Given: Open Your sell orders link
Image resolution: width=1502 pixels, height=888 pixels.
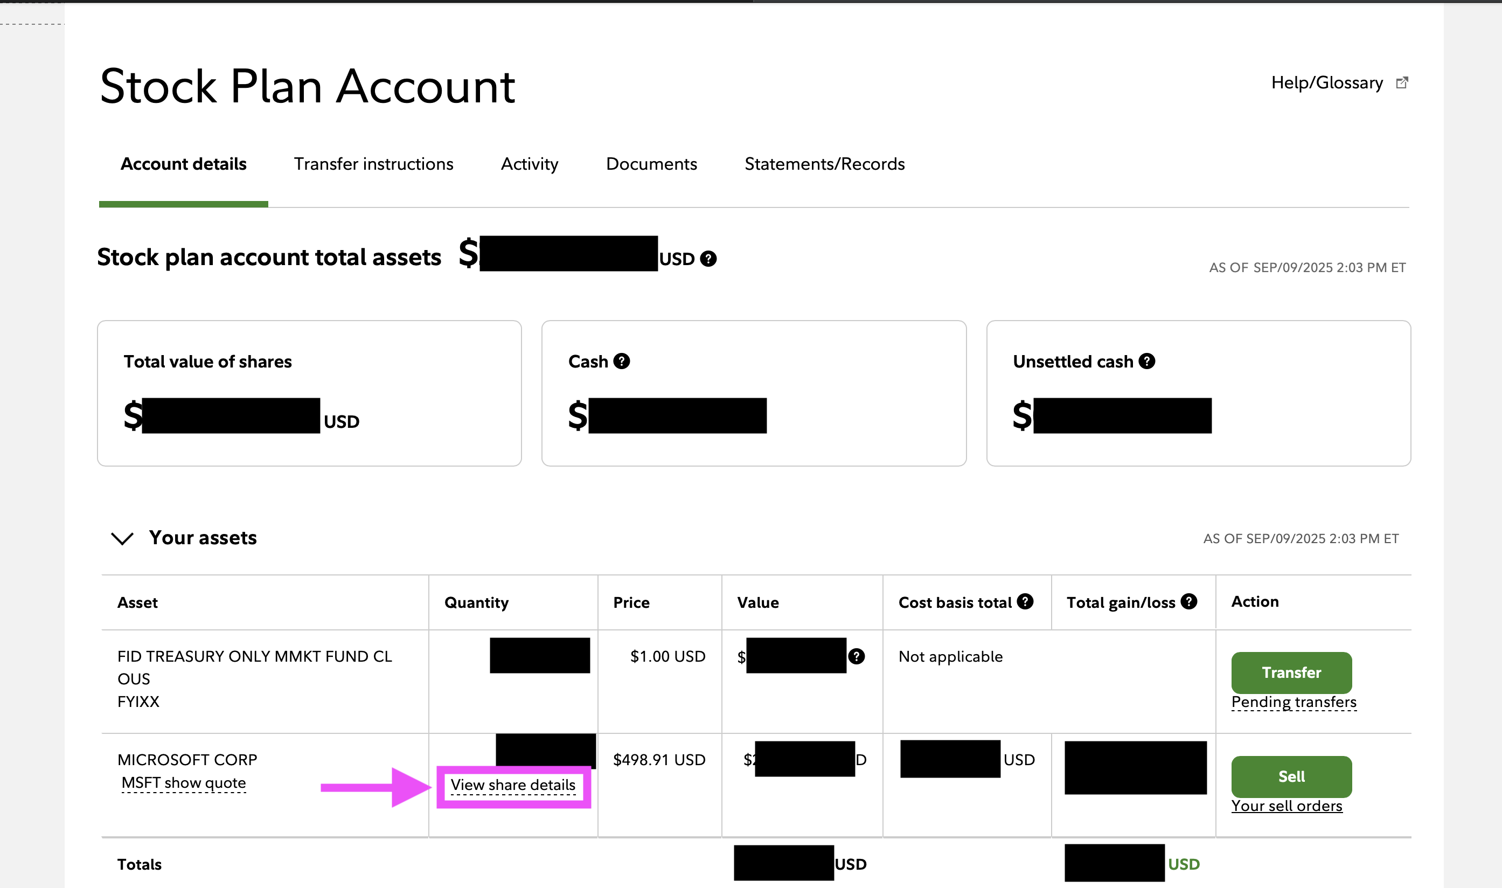Looking at the screenshot, I should (x=1287, y=806).
